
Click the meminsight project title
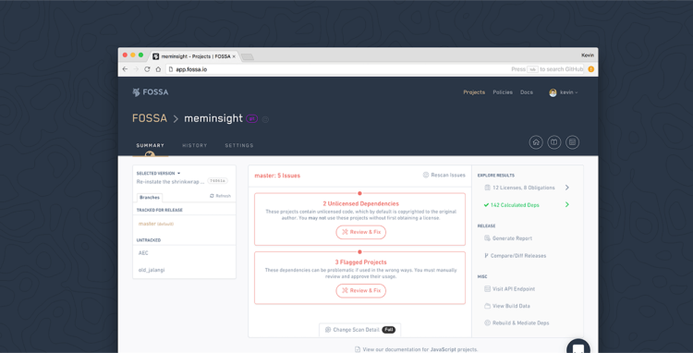pyautogui.click(x=213, y=118)
